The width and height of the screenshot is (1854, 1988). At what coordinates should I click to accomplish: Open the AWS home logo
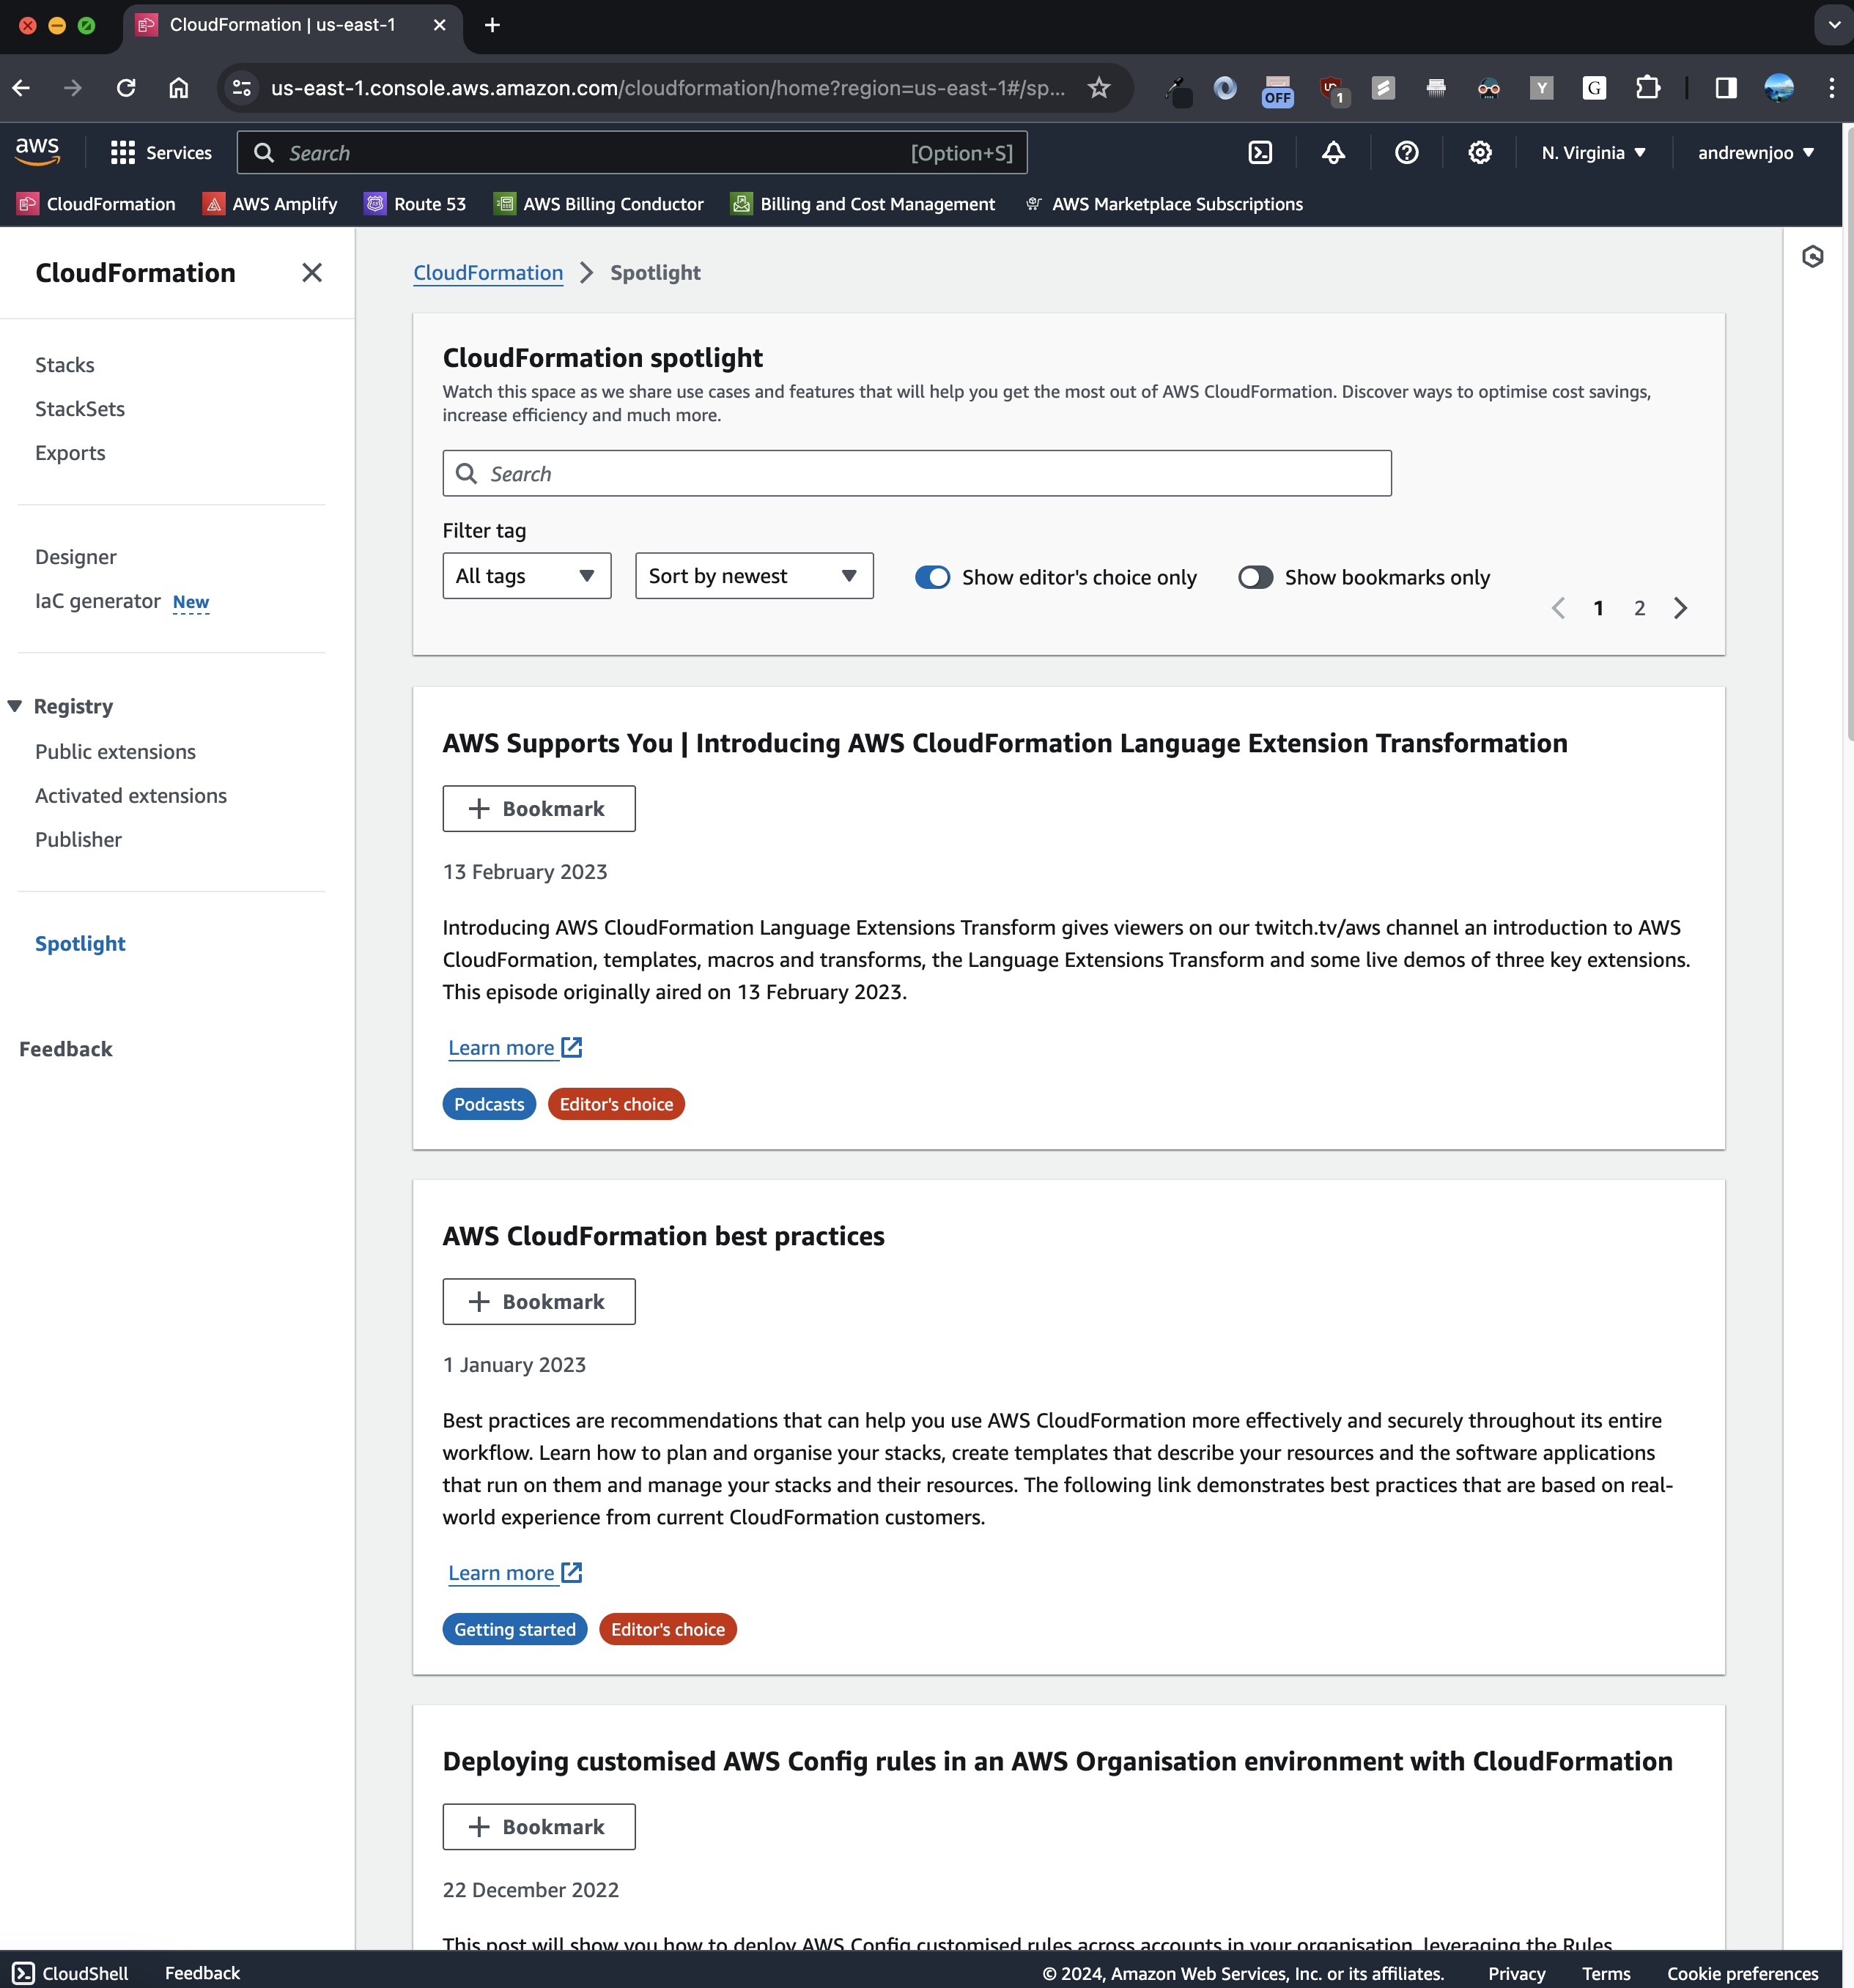(x=38, y=152)
